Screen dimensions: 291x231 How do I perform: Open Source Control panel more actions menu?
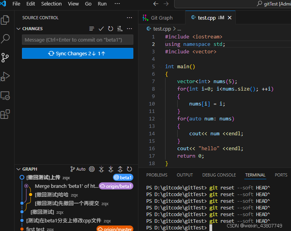129,18
